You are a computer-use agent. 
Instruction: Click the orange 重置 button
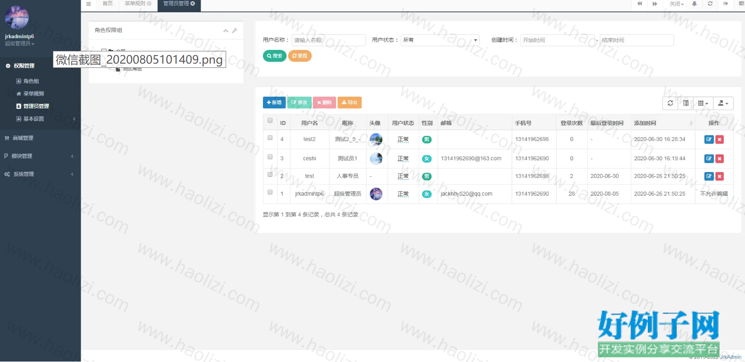300,56
